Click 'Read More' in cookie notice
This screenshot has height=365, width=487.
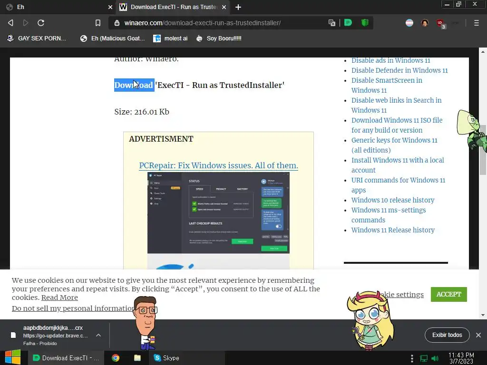[59, 298]
